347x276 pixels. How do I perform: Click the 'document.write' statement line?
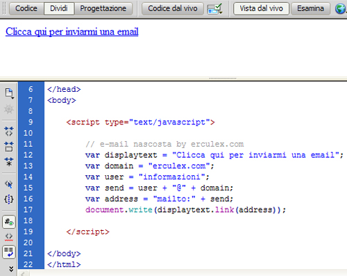point(186,210)
